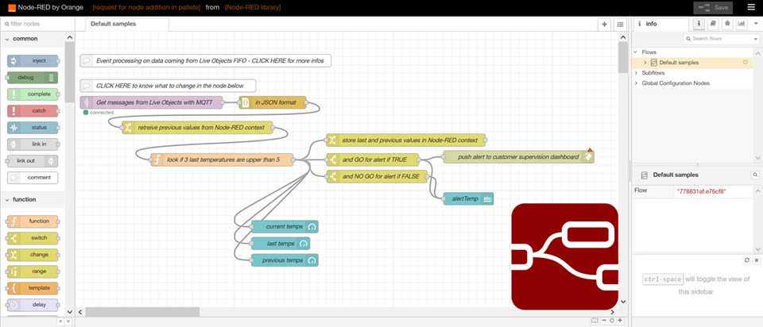Click the CLICK HERE what to change comment
Image resolution: width=763 pixels, height=327 pixels.
pyautogui.click(x=168, y=86)
